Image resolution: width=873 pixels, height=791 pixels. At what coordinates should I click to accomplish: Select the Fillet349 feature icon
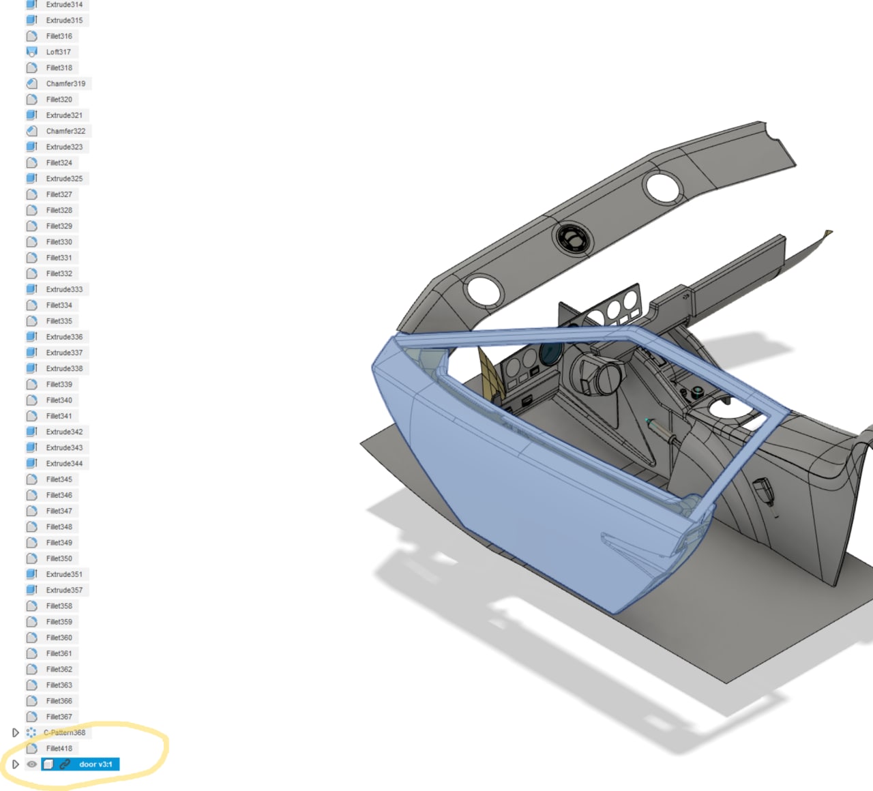click(x=31, y=542)
